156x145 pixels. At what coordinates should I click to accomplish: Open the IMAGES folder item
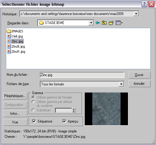point(15,31)
